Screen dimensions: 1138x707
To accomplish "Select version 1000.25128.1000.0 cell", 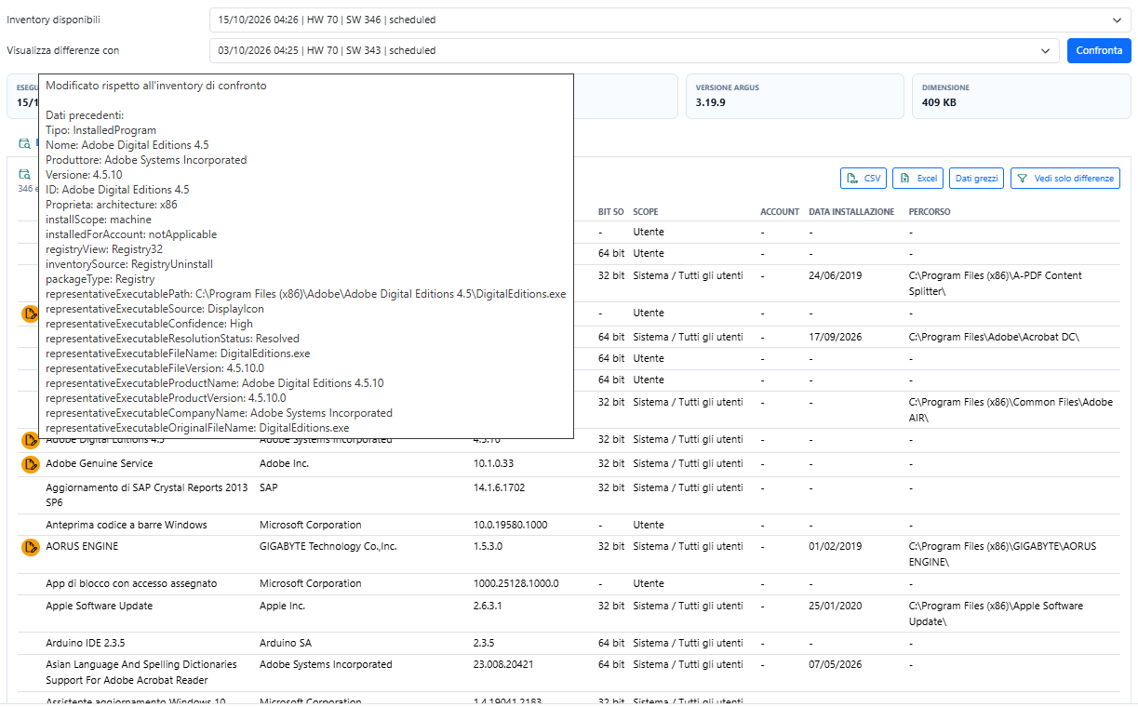I will click(x=515, y=583).
